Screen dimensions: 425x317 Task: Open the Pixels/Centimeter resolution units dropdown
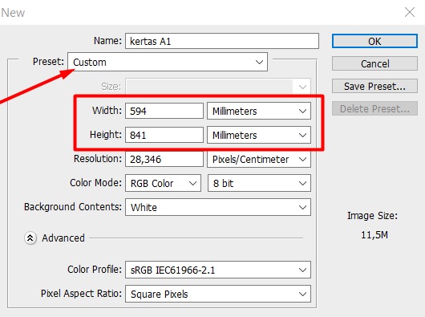pos(259,159)
